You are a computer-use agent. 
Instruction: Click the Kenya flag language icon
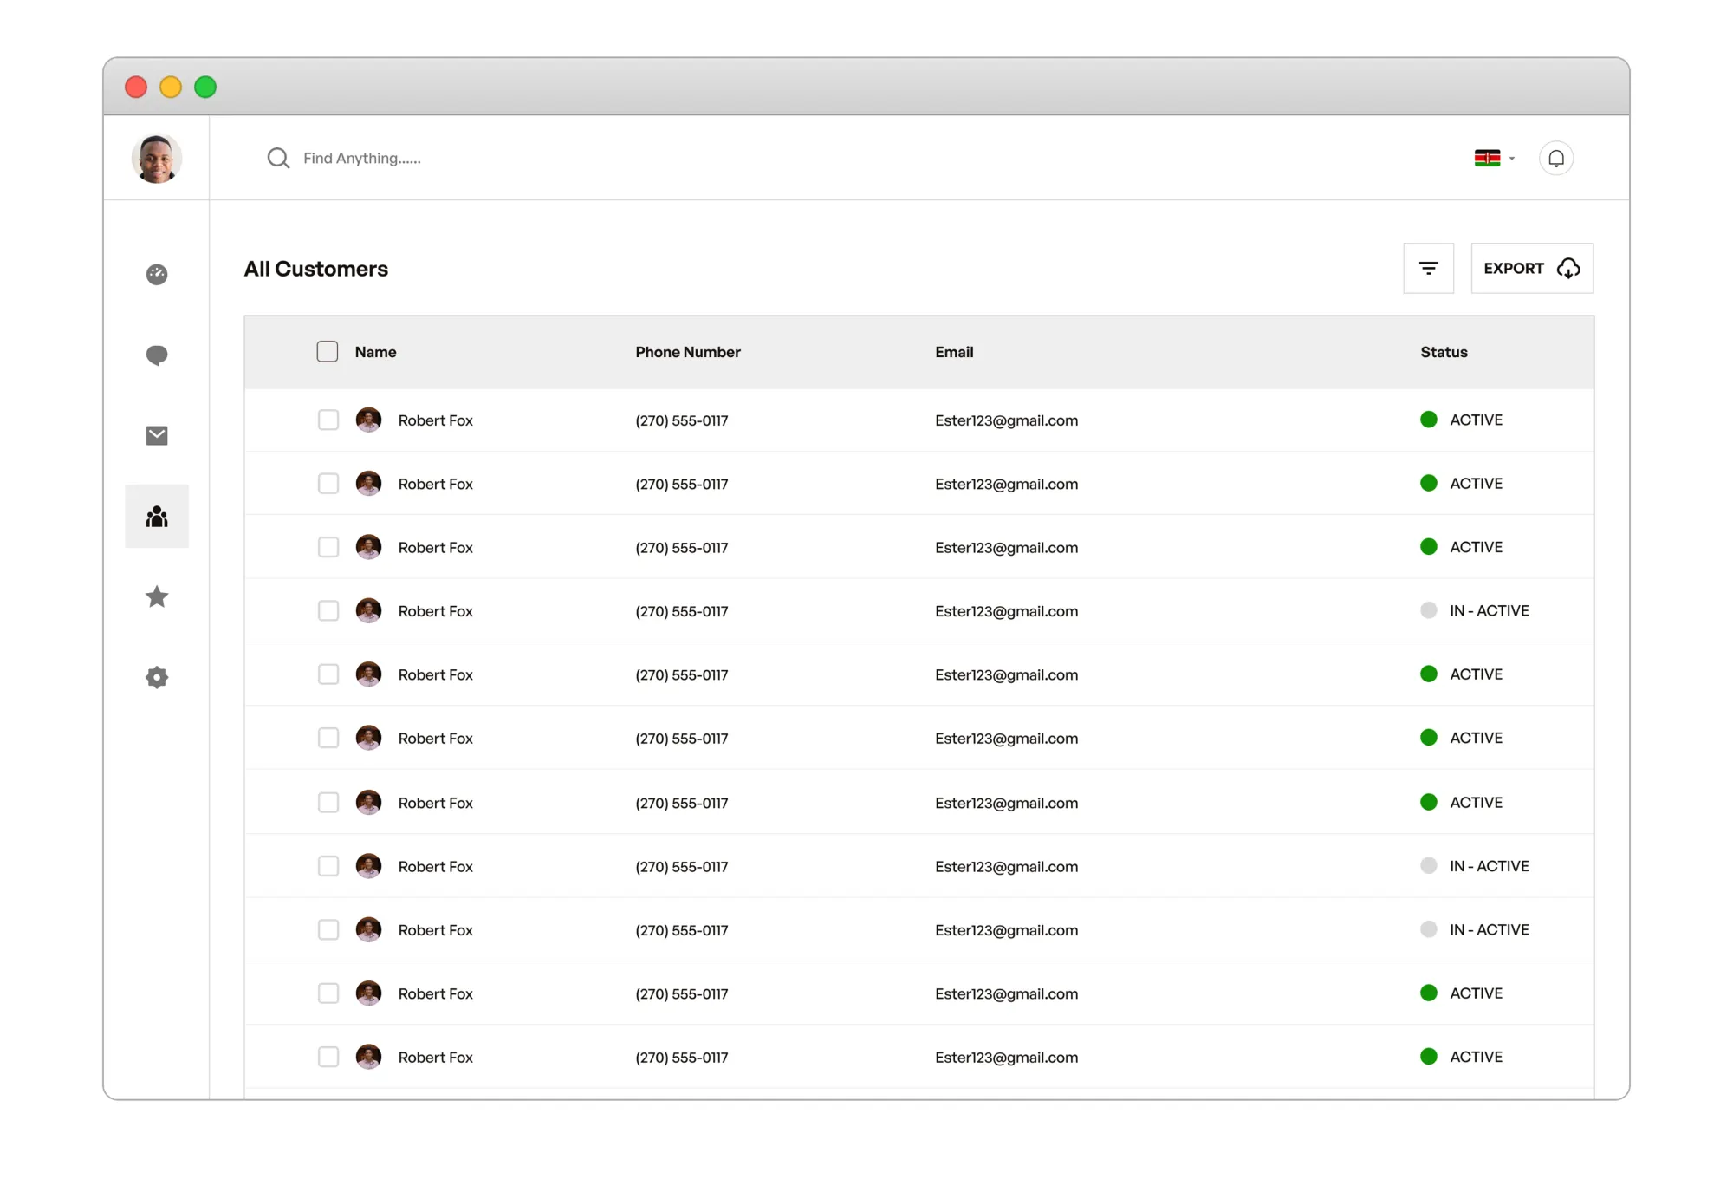(x=1487, y=158)
